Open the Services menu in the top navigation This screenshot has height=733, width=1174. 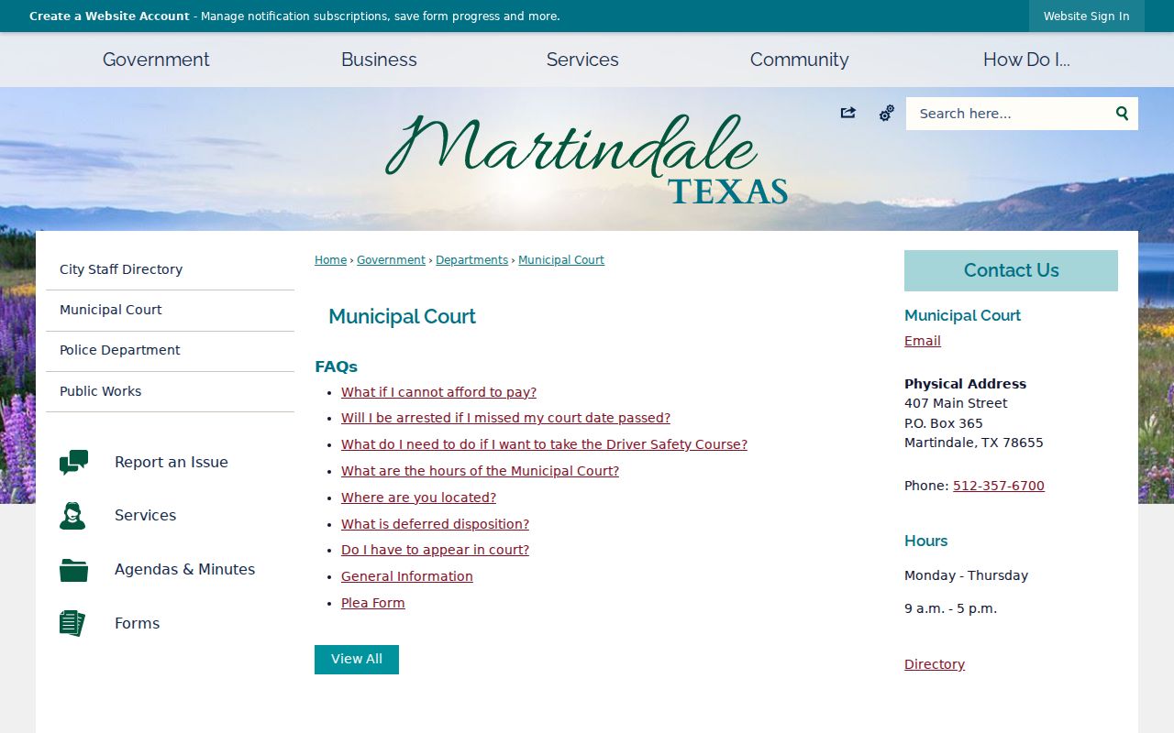click(582, 60)
